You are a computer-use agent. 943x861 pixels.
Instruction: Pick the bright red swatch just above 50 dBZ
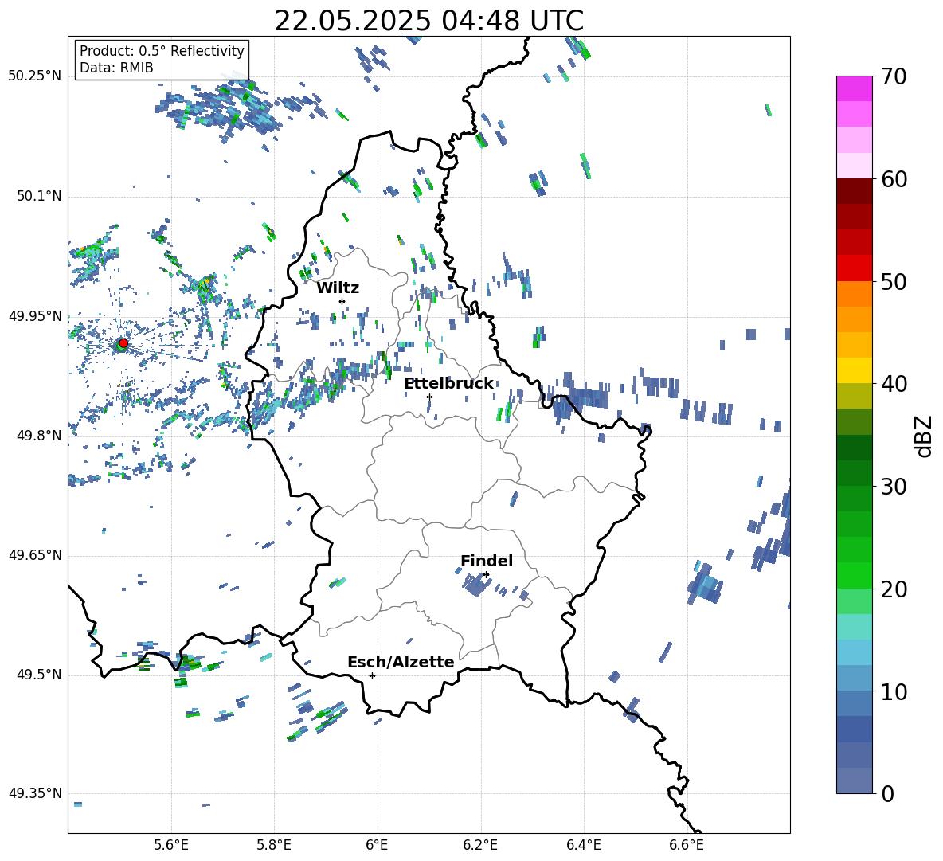(855, 268)
